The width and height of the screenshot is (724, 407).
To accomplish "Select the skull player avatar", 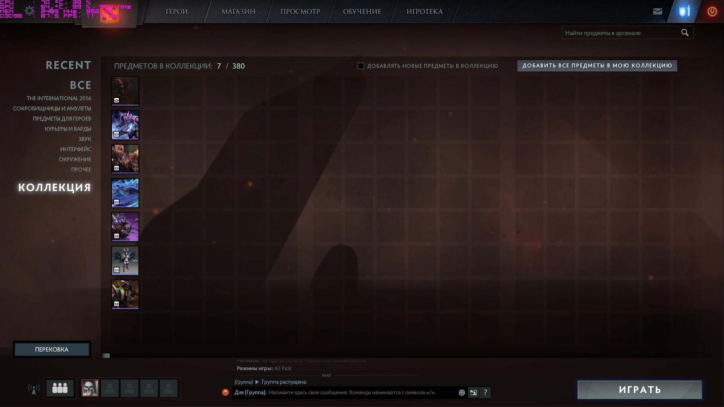I will (x=90, y=388).
